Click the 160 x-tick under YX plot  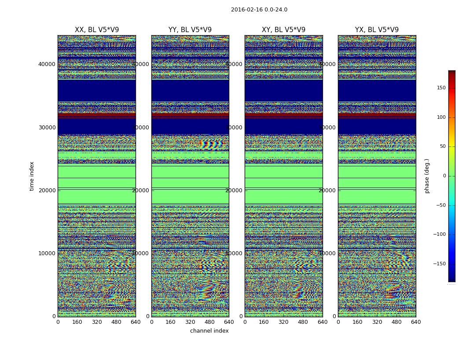357,322
